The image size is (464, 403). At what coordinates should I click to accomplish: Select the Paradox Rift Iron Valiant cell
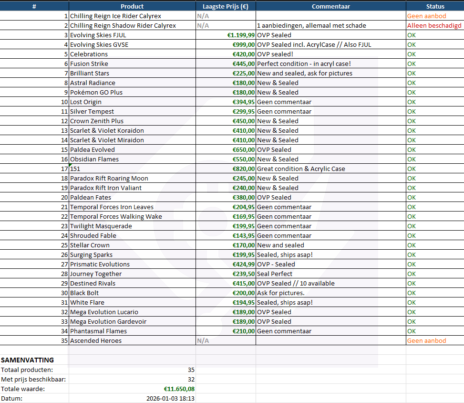(x=132, y=188)
